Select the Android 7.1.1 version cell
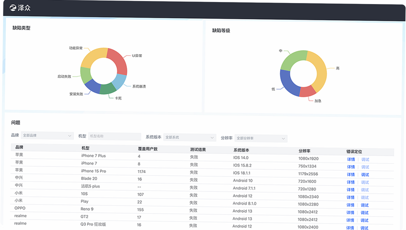Image resolution: width=406 pixels, height=230 pixels. 244,188
